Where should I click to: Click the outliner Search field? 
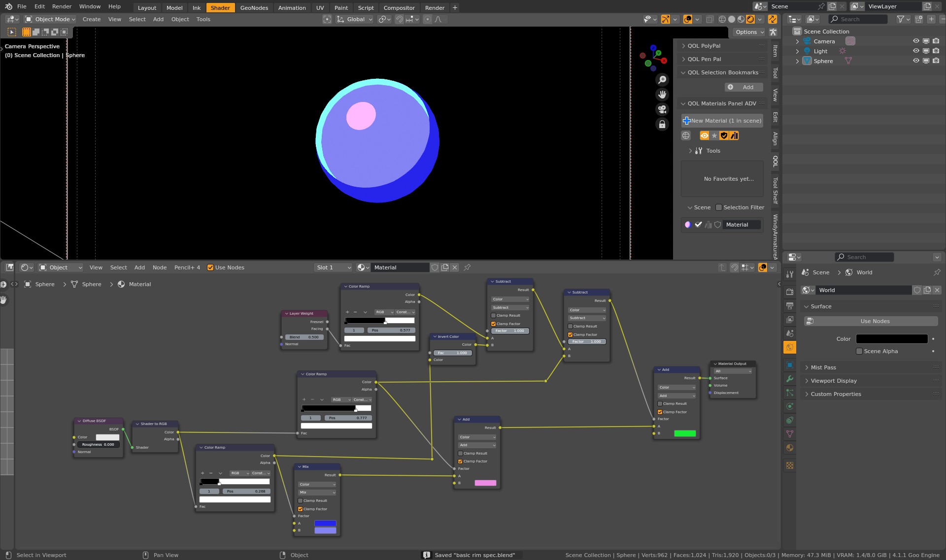(x=858, y=19)
